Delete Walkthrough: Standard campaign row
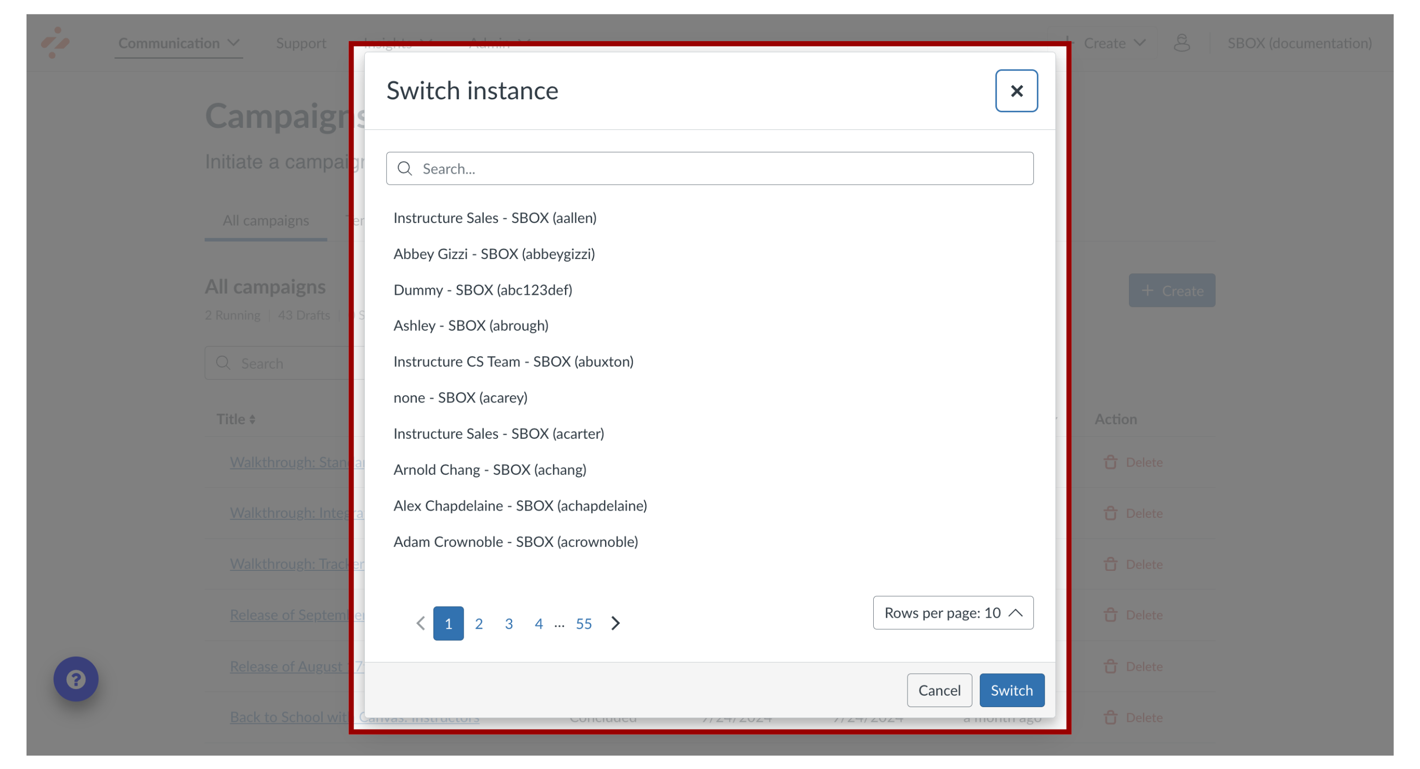Screen dimensions: 1420x769 (1134, 463)
